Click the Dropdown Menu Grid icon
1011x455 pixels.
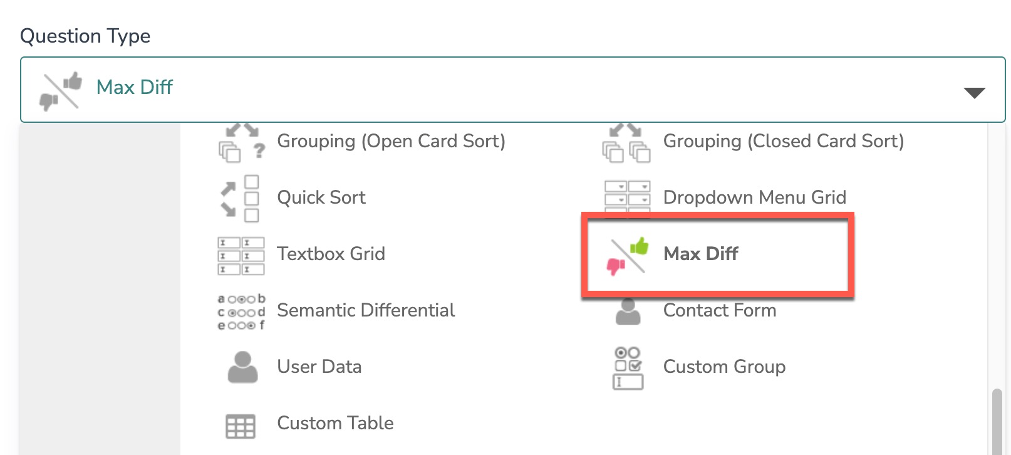point(627,196)
